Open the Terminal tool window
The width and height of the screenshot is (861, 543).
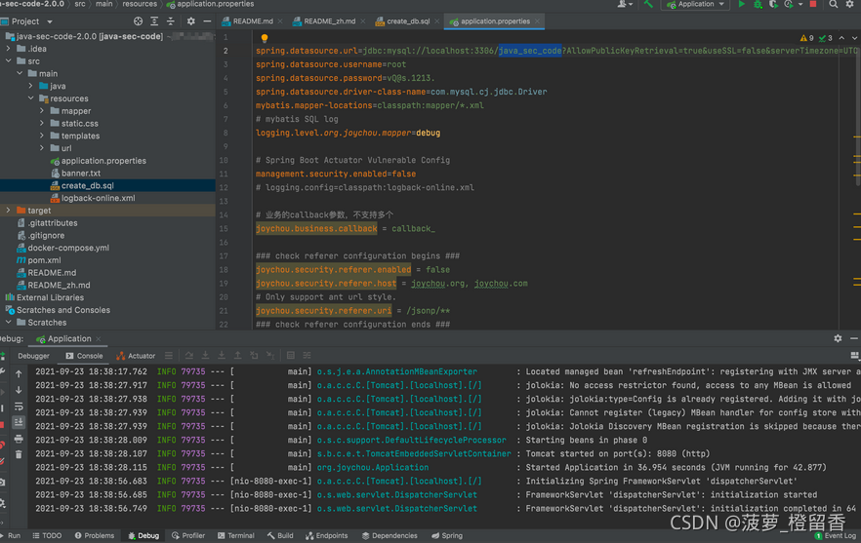point(236,535)
